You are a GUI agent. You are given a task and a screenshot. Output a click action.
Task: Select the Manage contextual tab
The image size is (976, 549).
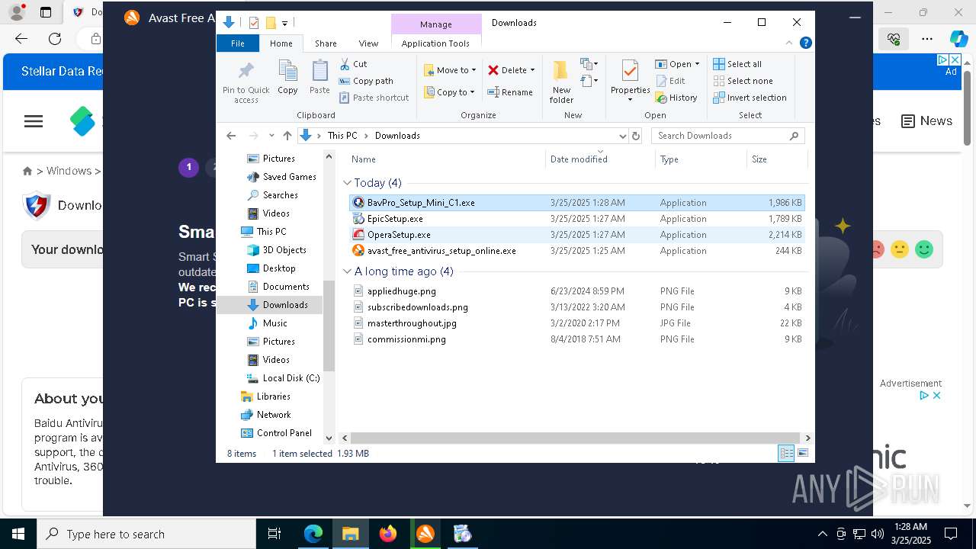(x=435, y=24)
